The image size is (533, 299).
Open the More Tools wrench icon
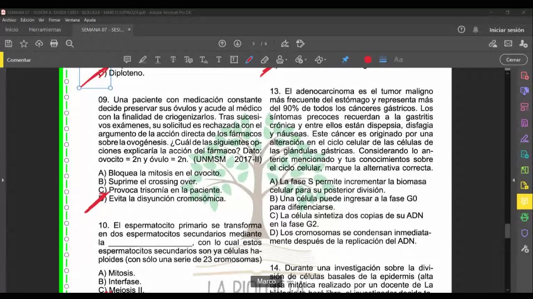tap(525, 249)
